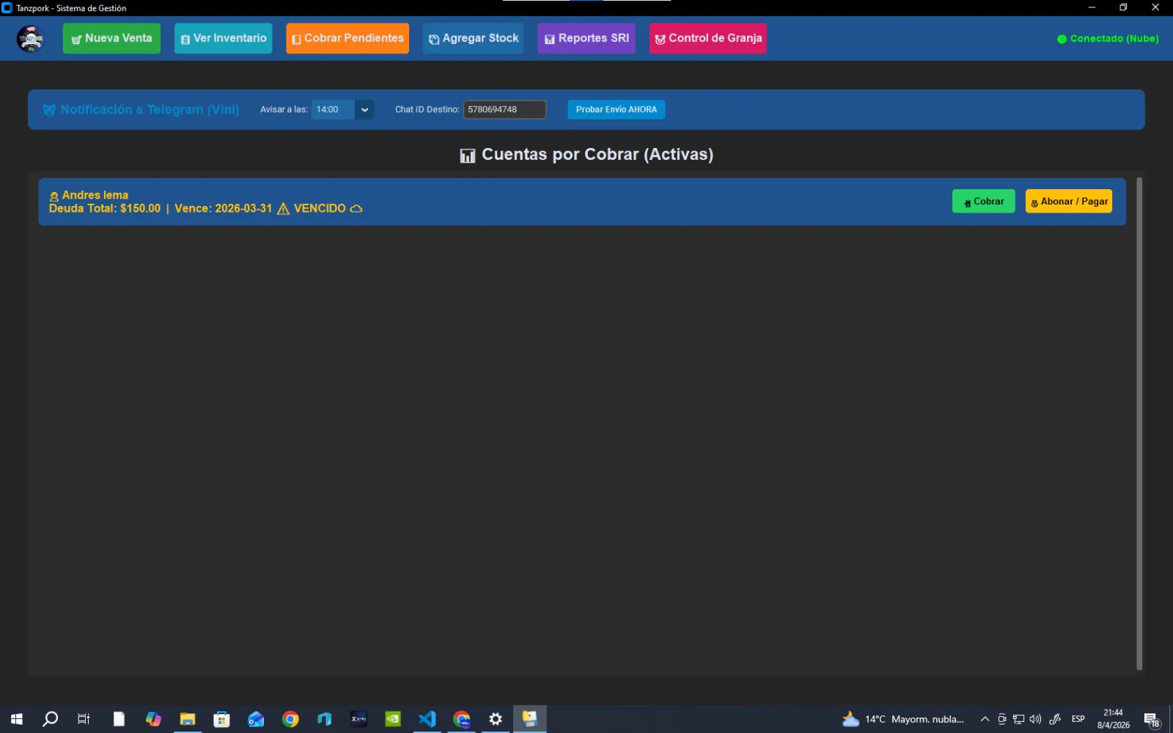Open Control de Granja section
1173x733 pixels.
(707, 39)
